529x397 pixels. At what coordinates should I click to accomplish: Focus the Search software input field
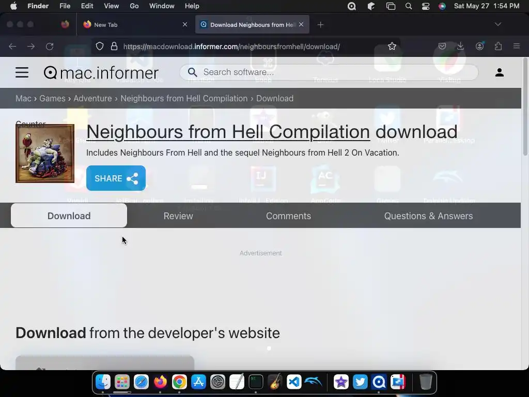click(x=329, y=72)
